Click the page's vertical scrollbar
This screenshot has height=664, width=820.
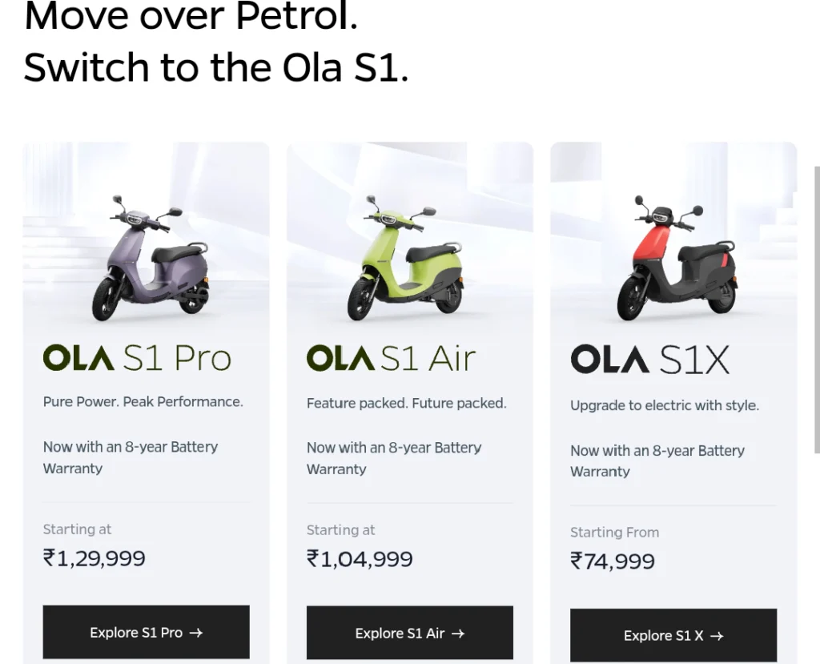(817, 310)
